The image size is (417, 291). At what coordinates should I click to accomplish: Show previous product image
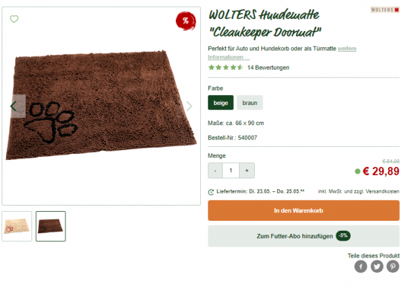(x=15, y=106)
